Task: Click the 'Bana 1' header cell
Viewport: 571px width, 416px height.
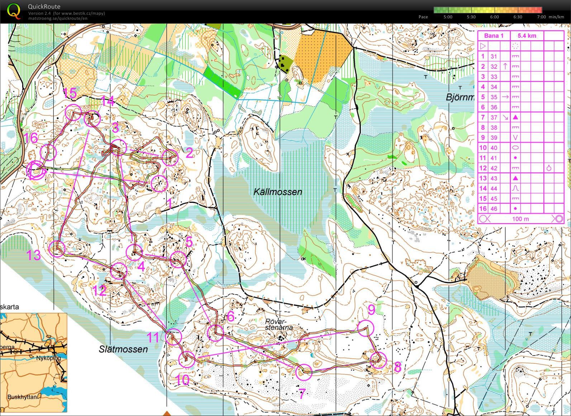Action: tap(494, 35)
